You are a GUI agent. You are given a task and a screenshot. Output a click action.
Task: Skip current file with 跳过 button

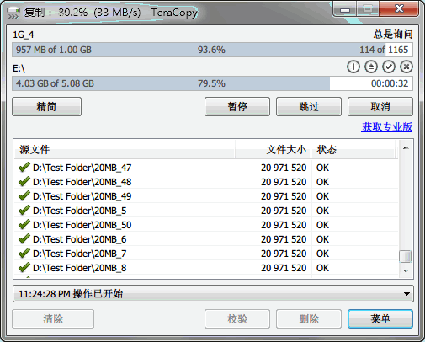pos(309,107)
